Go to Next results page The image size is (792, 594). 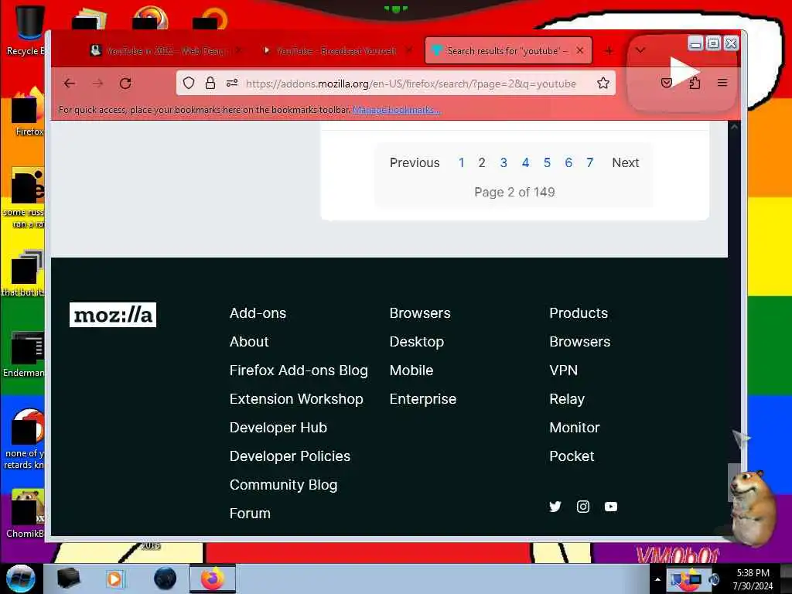coord(625,162)
